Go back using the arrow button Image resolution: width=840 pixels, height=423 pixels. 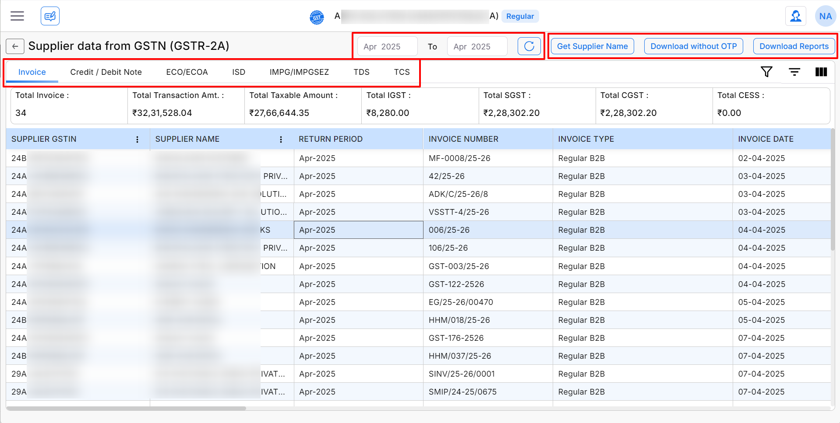pos(15,46)
